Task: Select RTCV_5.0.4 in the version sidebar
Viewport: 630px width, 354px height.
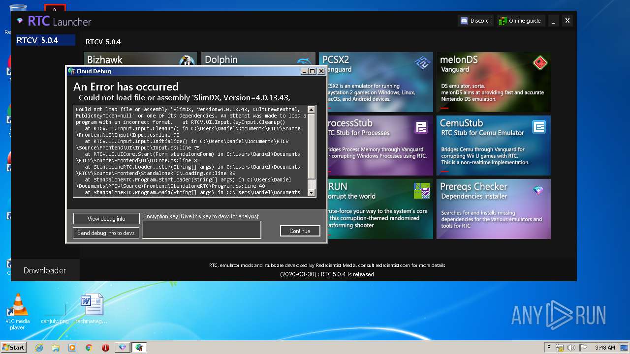Action: [45, 40]
